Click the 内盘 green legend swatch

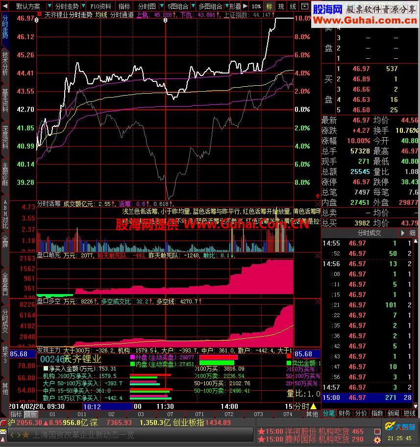(133, 364)
